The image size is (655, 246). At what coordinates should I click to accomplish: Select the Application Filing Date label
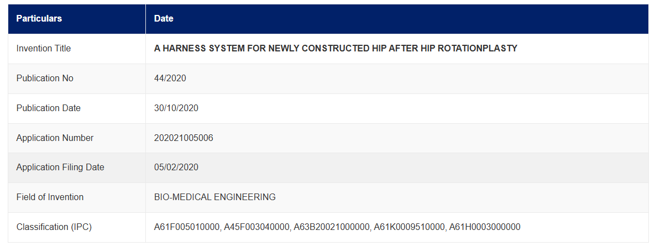(60, 168)
